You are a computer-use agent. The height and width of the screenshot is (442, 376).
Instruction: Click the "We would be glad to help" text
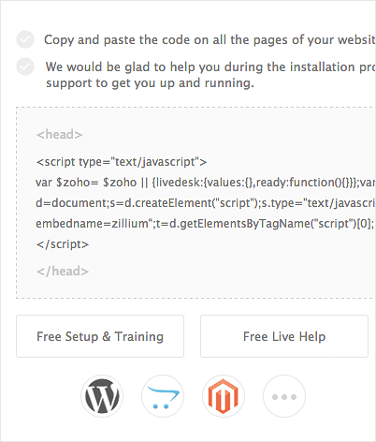coord(210,66)
